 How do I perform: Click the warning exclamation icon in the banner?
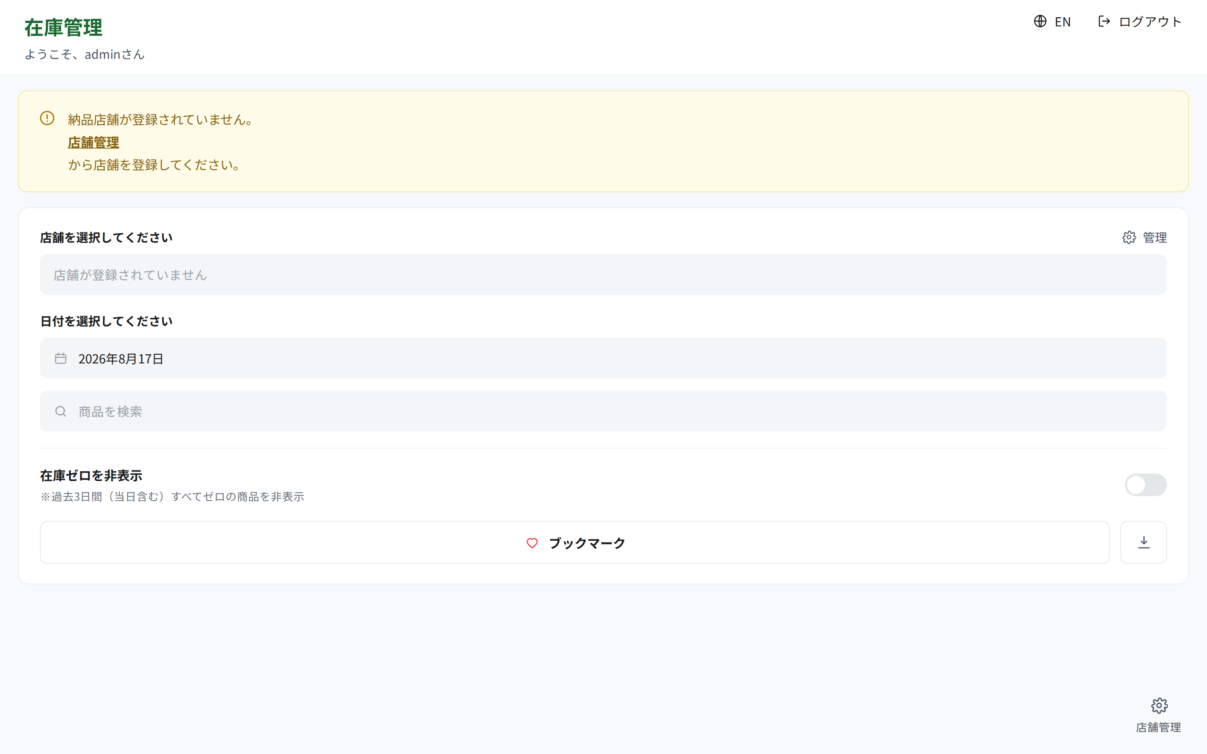(48, 118)
